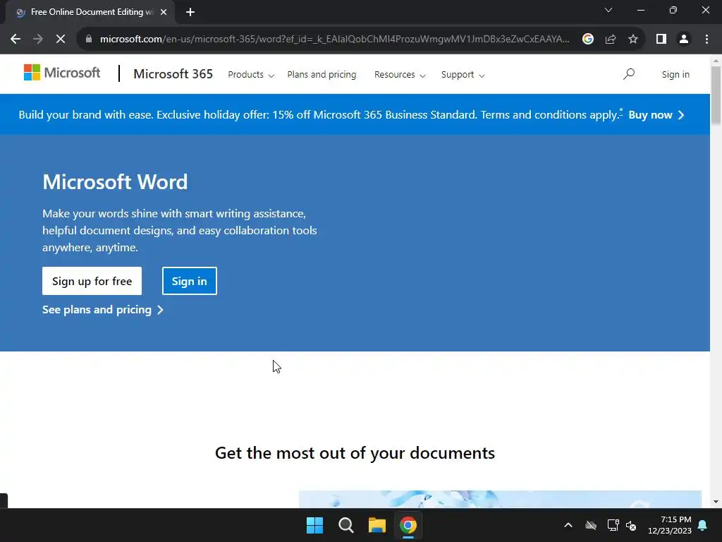Screen dimensions: 722x542
Task: Click the search magnifier on site header
Action: (628, 74)
